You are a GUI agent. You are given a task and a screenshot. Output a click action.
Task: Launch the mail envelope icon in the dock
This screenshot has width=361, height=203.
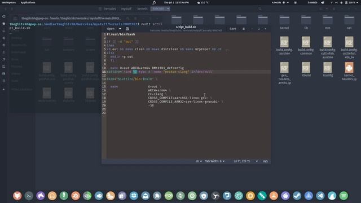146,196
